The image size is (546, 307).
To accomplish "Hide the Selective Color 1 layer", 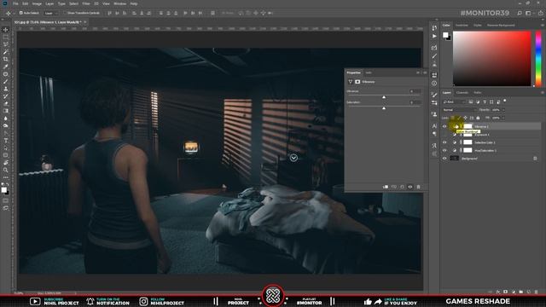I will 444,142.
